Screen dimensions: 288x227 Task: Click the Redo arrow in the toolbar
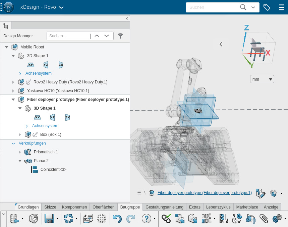pyautogui.click(x=130, y=219)
